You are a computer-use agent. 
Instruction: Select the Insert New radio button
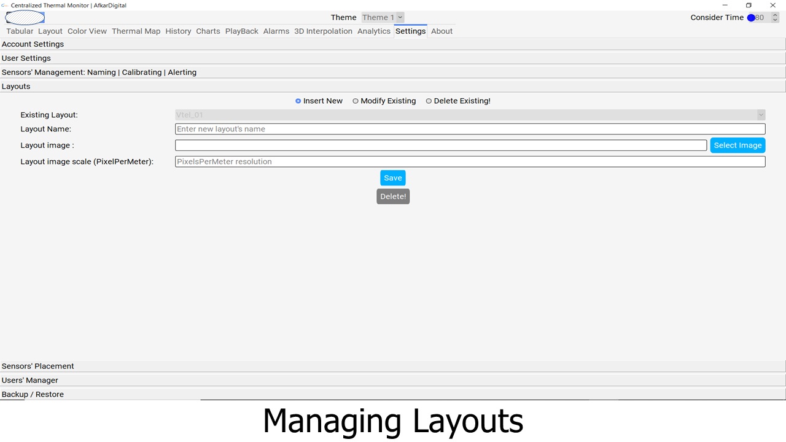coord(298,101)
